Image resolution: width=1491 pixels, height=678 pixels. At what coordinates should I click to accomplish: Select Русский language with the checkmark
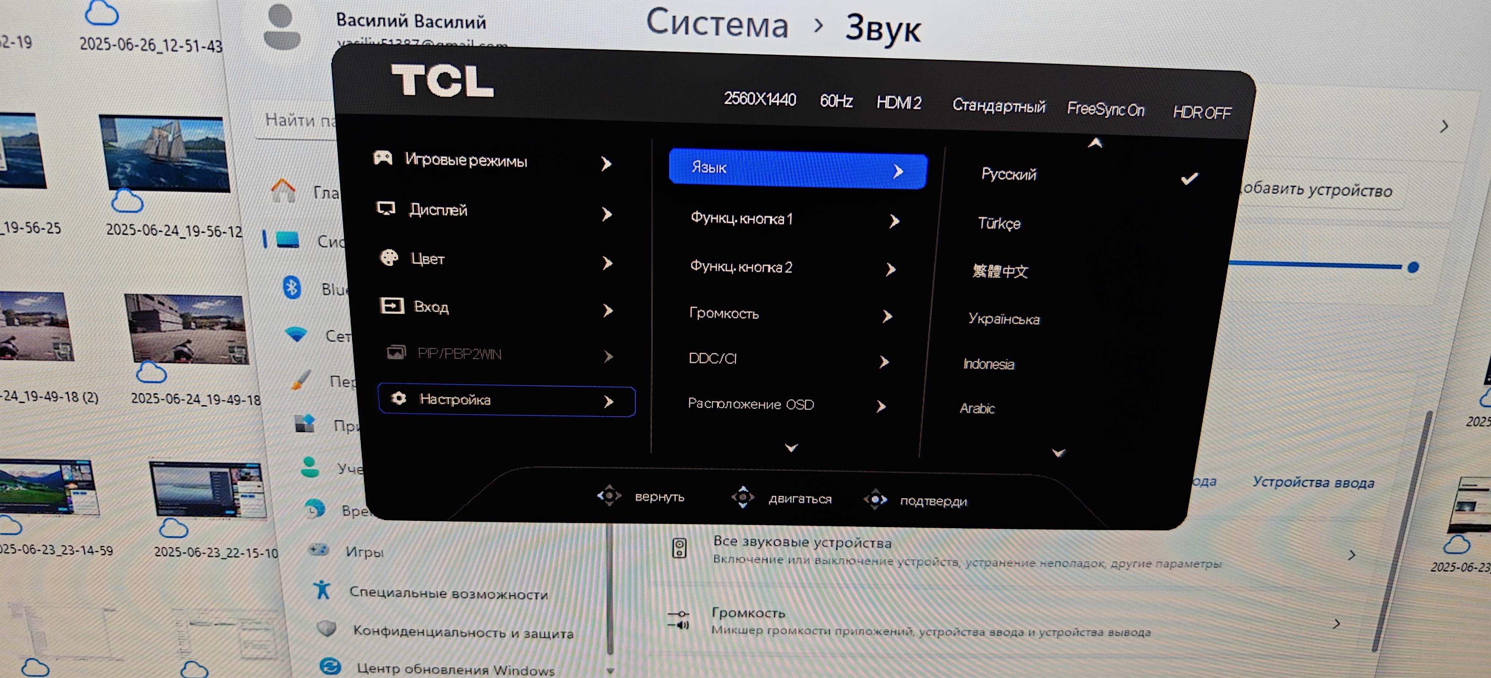(x=1009, y=174)
